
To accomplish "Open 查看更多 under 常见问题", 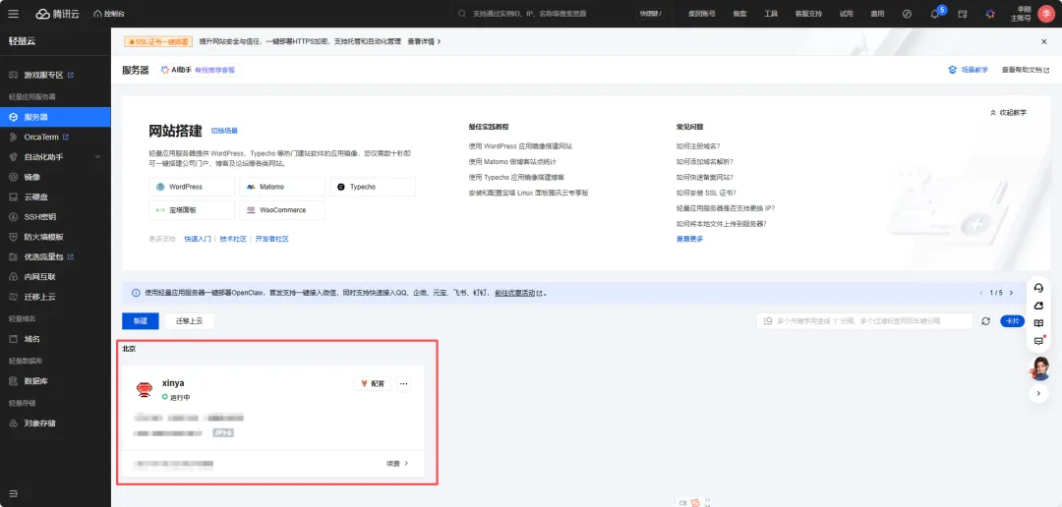I will 689,239.
